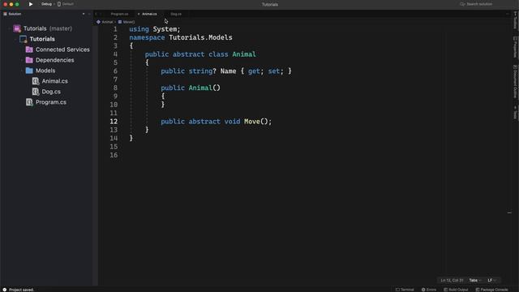
Task: Click the Solution panel header icon
Action: [5, 14]
